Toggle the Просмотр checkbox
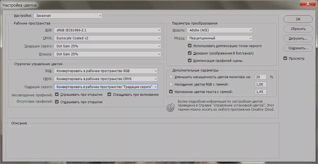 [x=285, y=58]
